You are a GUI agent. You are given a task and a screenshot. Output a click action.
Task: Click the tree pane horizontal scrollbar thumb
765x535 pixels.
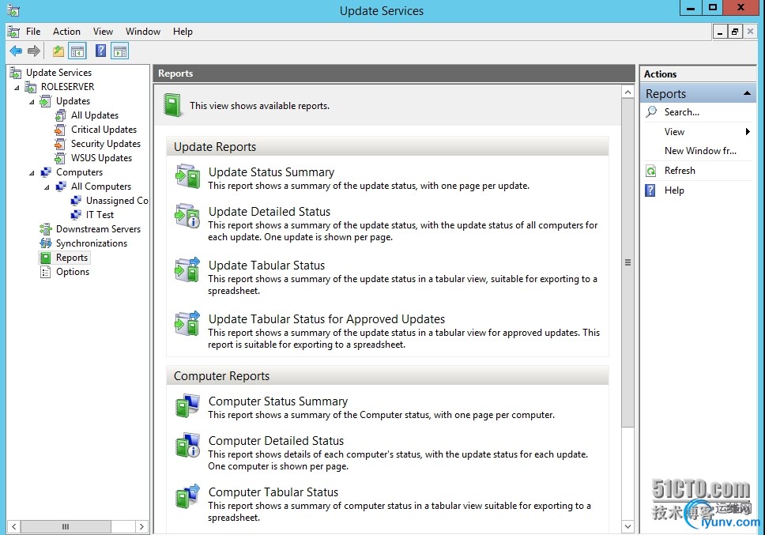pyautogui.click(x=66, y=527)
